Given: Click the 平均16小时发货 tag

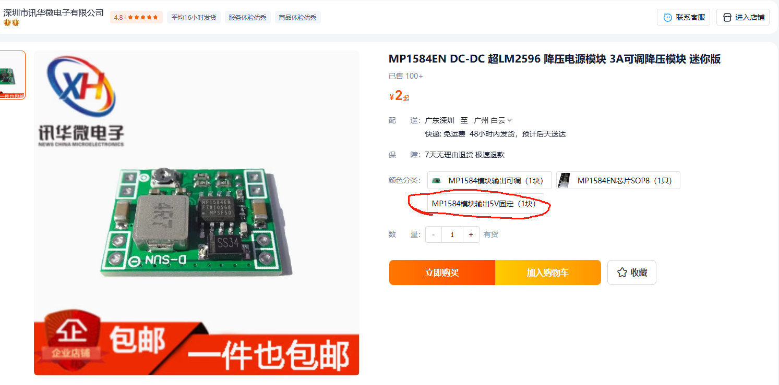Looking at the screenshot, I should [194, 17].
